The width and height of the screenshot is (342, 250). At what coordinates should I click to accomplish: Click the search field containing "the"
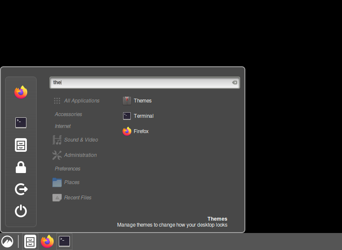coord(145,82)
